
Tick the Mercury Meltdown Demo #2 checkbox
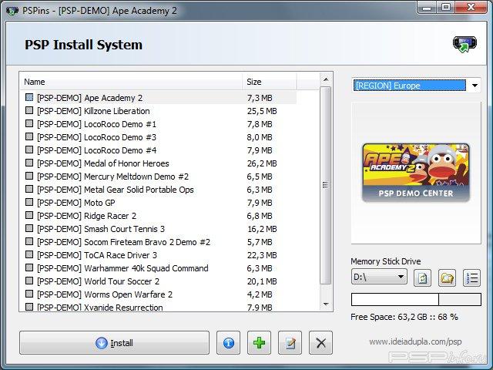[x=29, y=176]
